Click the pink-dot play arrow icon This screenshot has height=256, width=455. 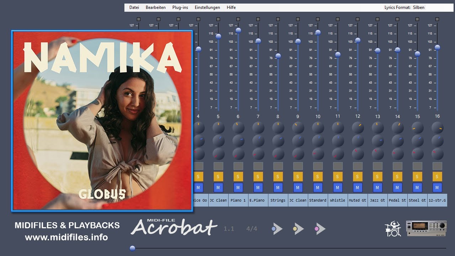(x=320, y=229)
